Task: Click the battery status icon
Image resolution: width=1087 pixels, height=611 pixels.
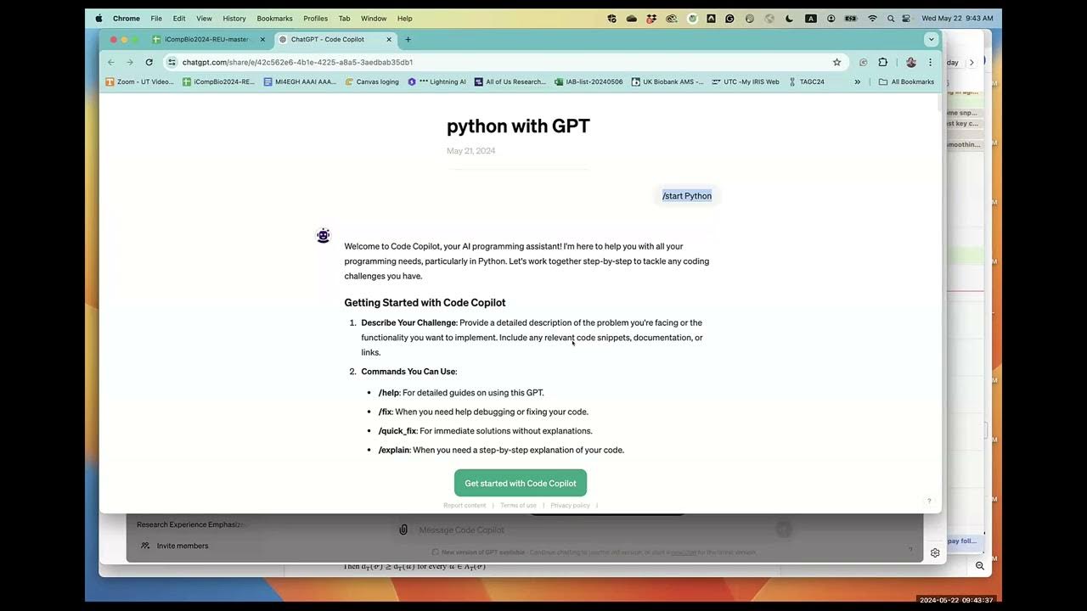Action: (x=851, y=18)
